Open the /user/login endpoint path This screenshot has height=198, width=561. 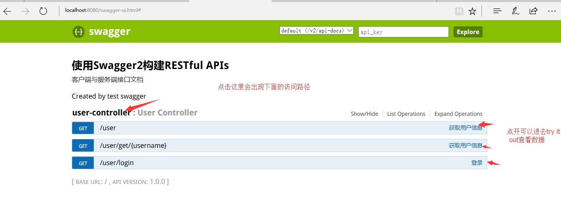(117, 163)
